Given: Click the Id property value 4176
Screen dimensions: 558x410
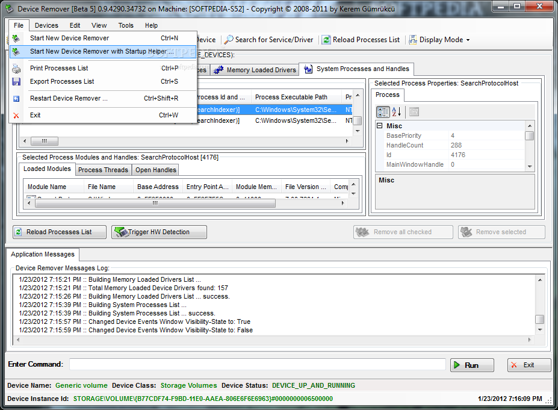Looking at the screenshot, I should (458, 155).
